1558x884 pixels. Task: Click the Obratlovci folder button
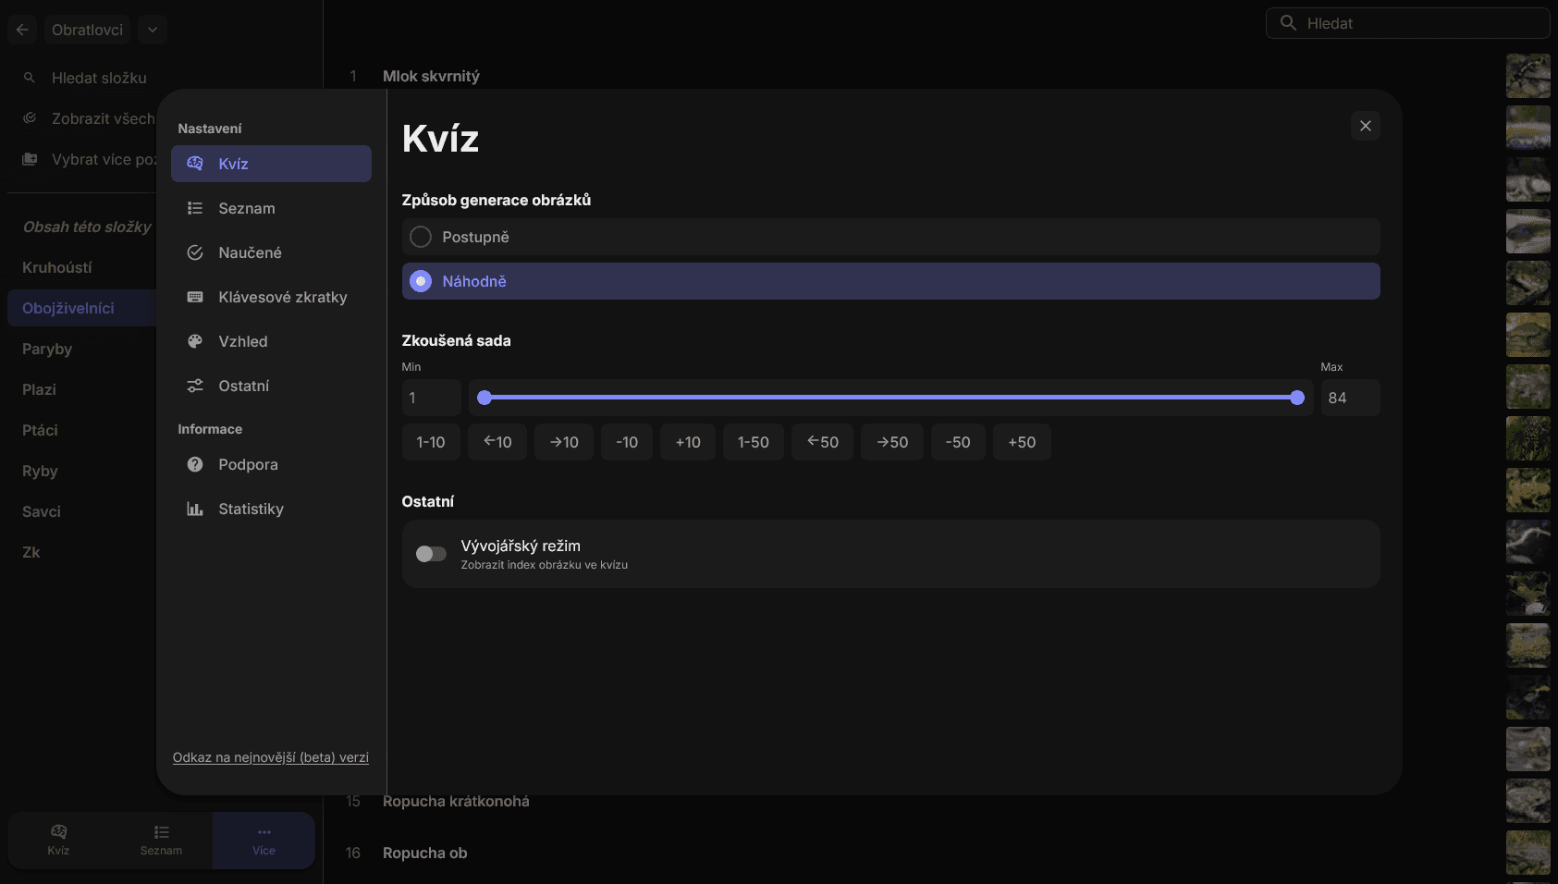point(87,30)
